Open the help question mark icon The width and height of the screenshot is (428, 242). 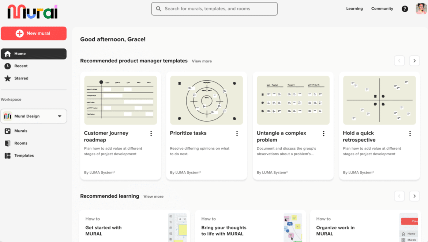point(405,9)
